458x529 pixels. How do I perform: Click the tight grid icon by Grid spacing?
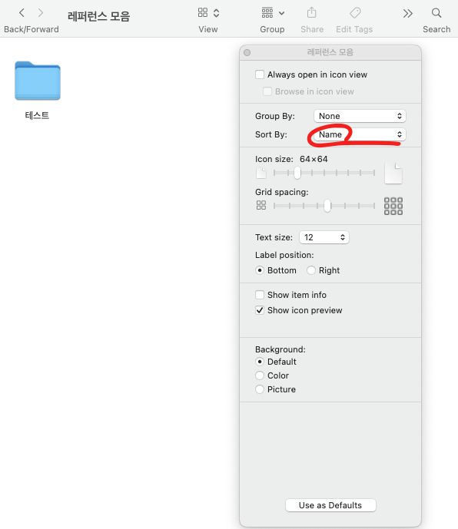click(x=261, y=205)
